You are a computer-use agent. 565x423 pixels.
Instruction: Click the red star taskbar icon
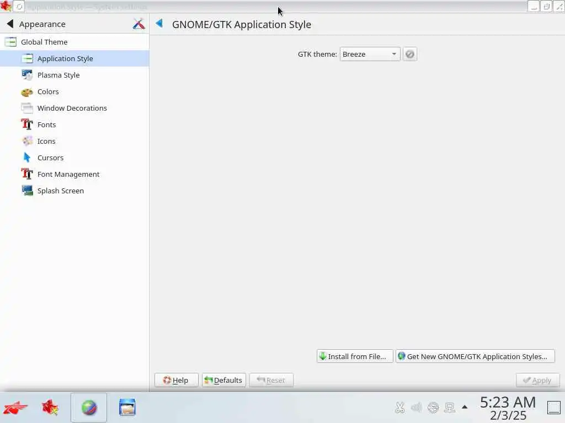50,408
